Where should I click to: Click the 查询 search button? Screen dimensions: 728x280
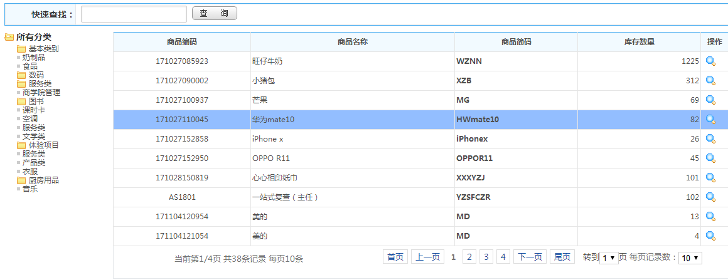coord(215,13)
